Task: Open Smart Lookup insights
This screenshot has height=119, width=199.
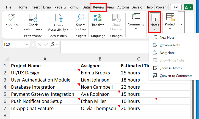Action: click(x=80, y=22)
